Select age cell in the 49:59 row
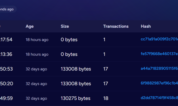This screenshot has height=106, width=178. 36,98
